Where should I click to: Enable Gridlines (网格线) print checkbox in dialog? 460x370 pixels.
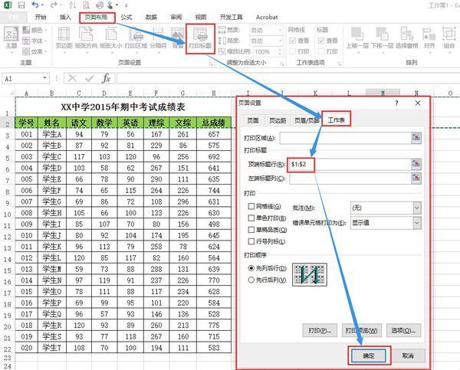pos(251,206)
